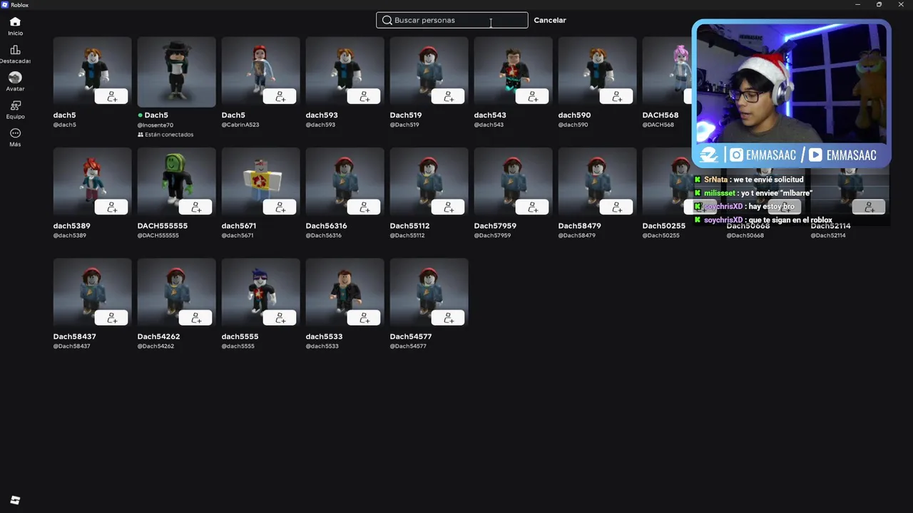Screen dimensions: 913x513
Task: Add friend dach5 with @dach5 handle
Action: [x=111, y=96]
